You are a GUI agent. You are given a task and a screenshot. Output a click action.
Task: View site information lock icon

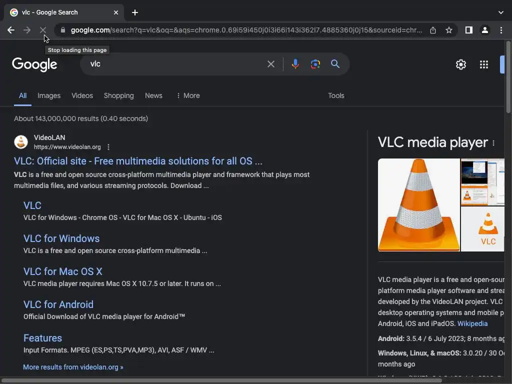pos(63,30)
